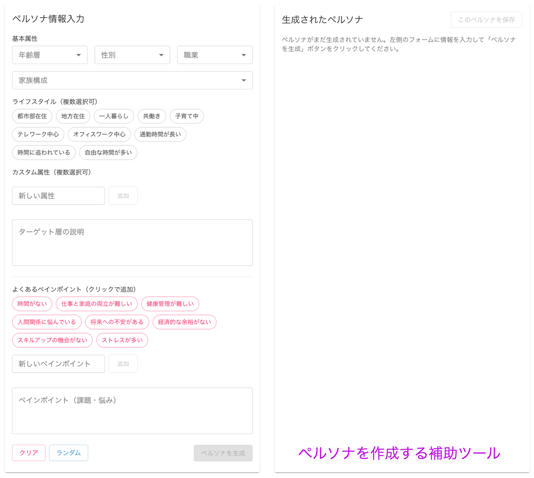Toggle the テレワーク中心 lifestyle chip
Screen dimensions: 534x478
click(38, 134)
